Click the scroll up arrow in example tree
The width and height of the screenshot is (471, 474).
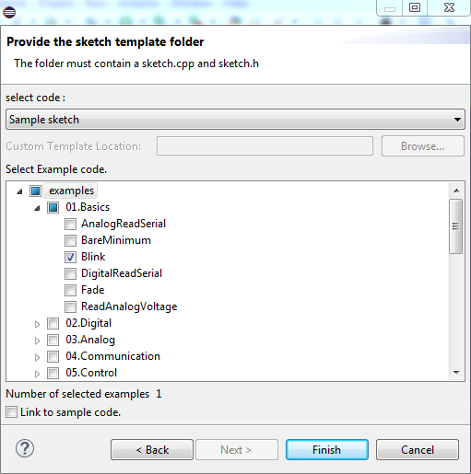tap(456, 191)
